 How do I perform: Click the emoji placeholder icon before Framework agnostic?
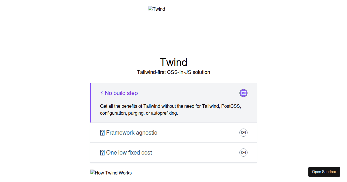pyautogui.click(x=102, y=133)
